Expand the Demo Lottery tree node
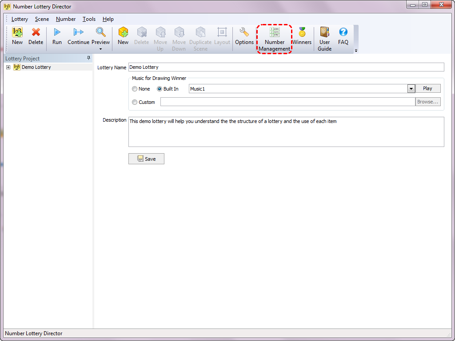The image size is (455, 341). 8,67
